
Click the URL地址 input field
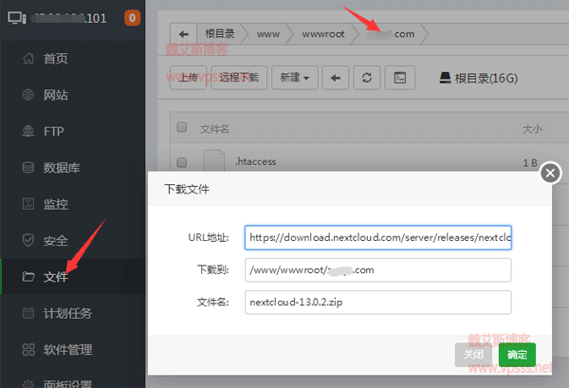coord(377,236)
